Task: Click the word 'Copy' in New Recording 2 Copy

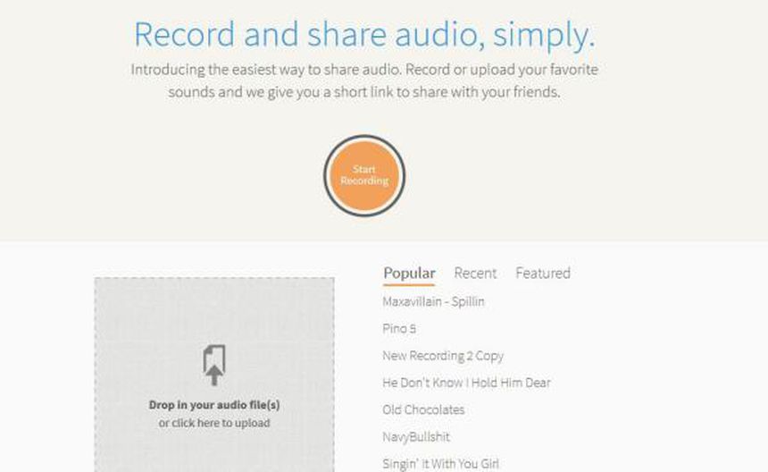Action: click(488, 356)
